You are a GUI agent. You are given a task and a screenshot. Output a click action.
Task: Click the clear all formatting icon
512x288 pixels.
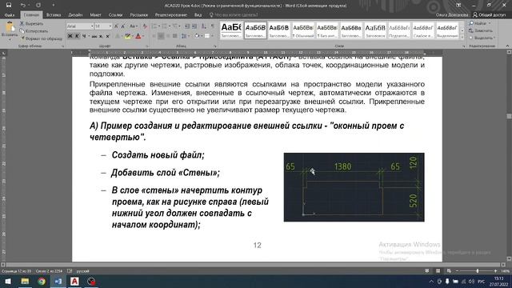point(145,26)
